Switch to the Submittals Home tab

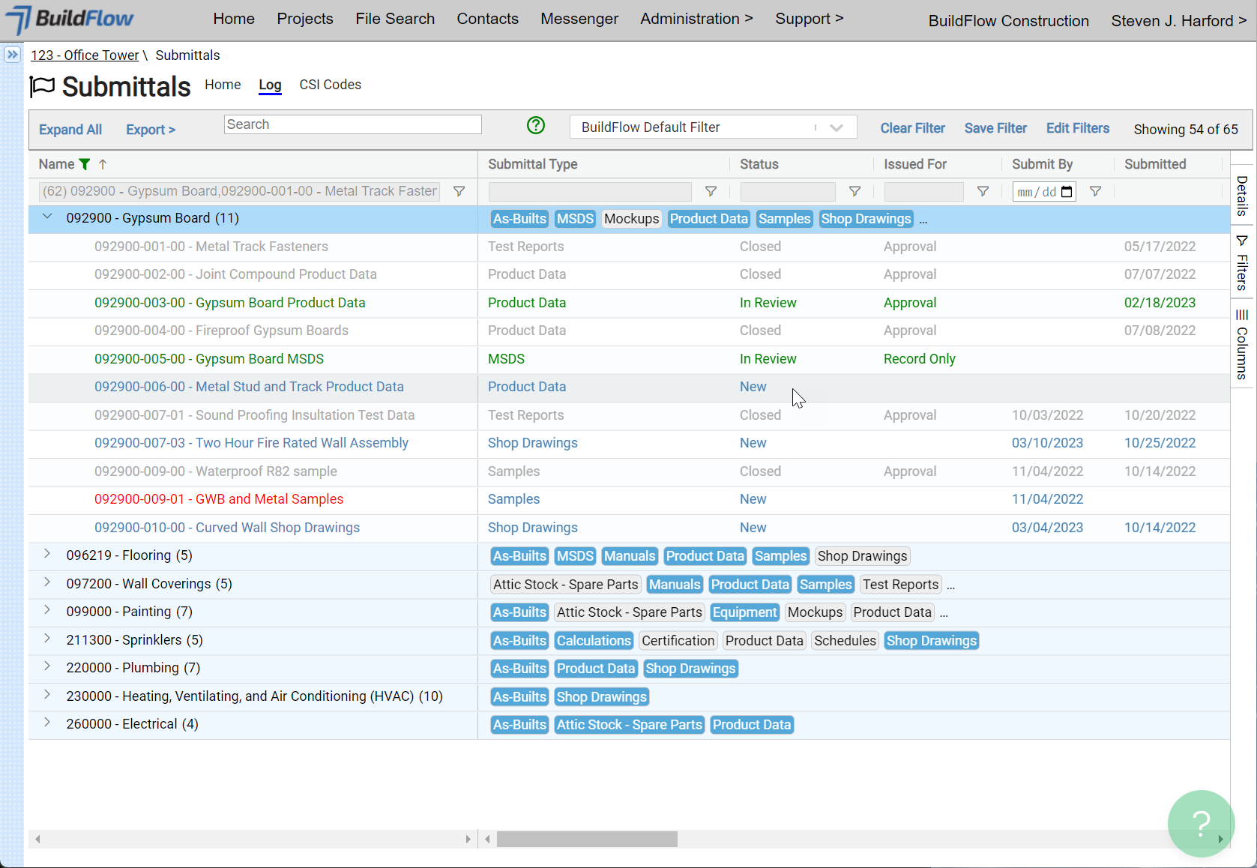point(223,85)
